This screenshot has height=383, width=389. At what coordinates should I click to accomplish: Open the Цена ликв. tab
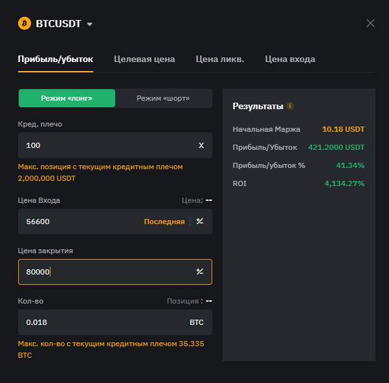click(220, 59)
